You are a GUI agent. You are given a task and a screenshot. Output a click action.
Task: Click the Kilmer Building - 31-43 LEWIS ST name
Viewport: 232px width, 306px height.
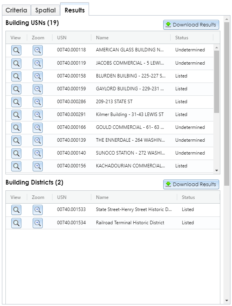(x=130, y=114)
